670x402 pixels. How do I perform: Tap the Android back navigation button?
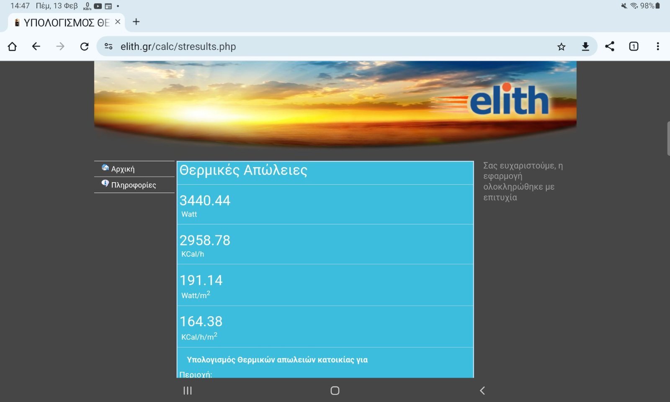coord(482,391)
